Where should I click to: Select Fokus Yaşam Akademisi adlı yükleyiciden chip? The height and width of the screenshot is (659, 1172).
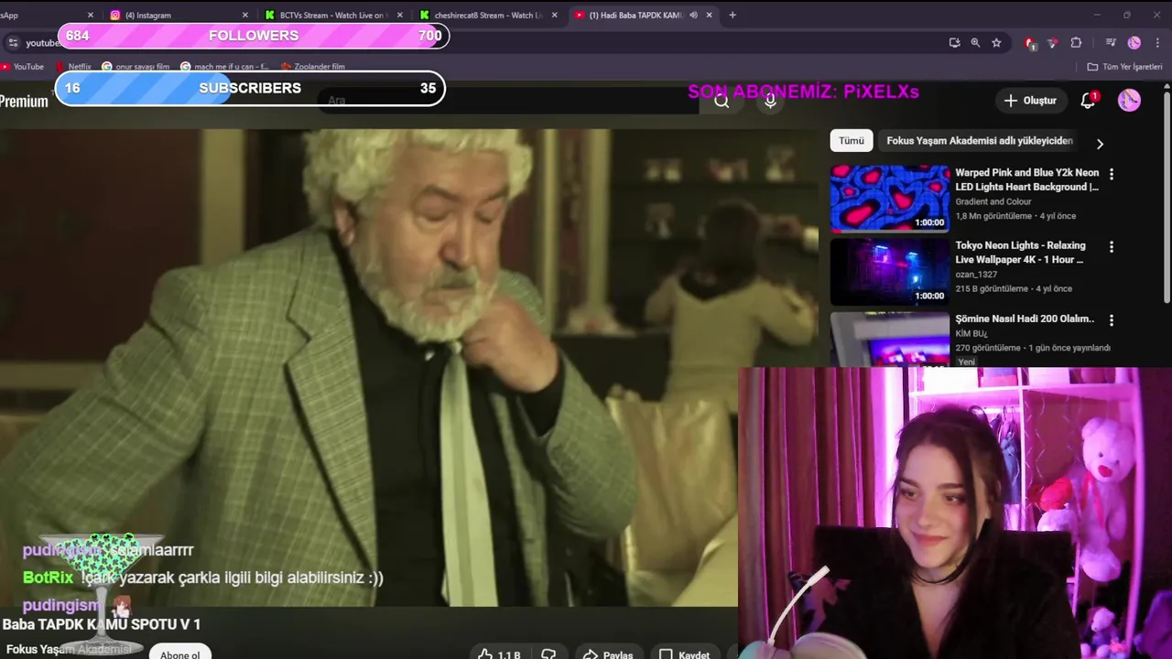click(x=980, y=141)
